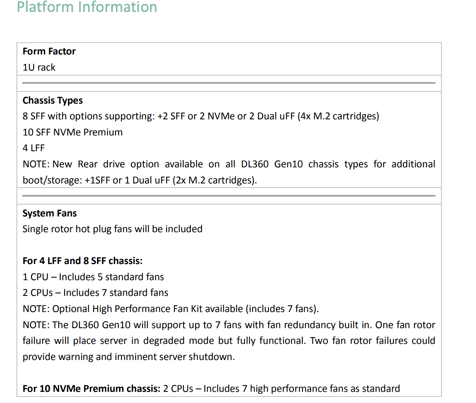
Task: Click the For 10 NVMe Premium chassis heading
Action: coord(91,389)
